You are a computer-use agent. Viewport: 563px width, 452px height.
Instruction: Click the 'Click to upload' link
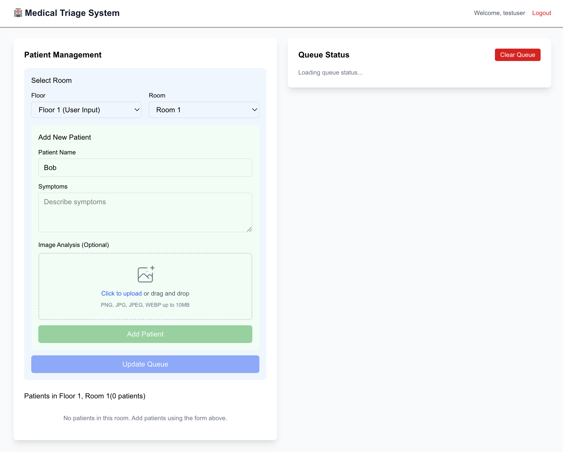point(121,293)
